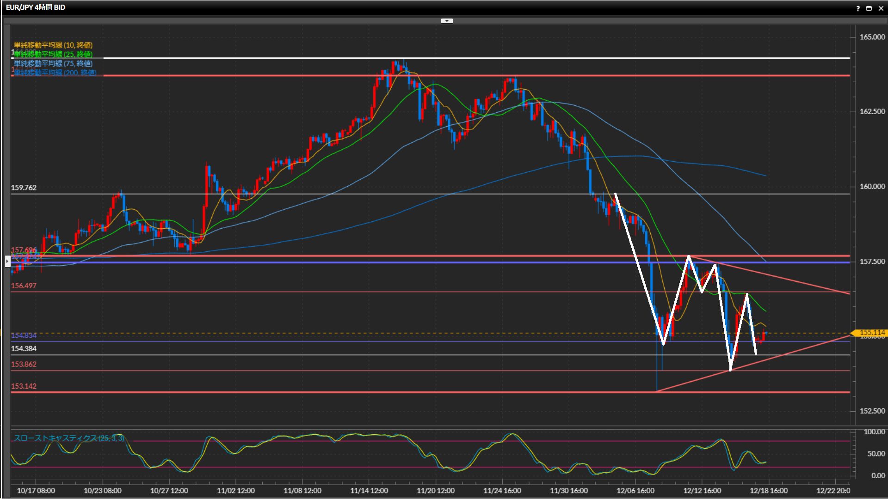Click the 160.000 price axis label
Screen dimensions: 888x499
point(872,187)
